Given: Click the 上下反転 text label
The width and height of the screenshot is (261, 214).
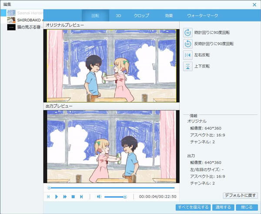Looking at the screenshot, I should [202, 66].
